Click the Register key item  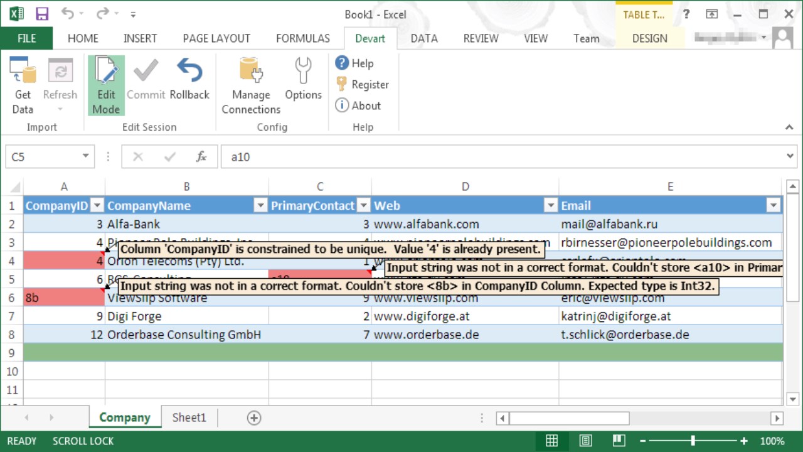(362, 84)
